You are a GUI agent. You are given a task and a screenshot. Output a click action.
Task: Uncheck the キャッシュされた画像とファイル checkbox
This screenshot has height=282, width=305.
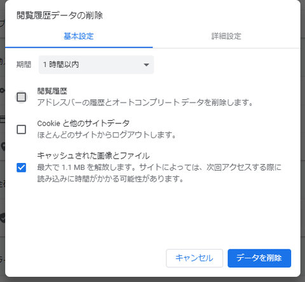(22, 167)
